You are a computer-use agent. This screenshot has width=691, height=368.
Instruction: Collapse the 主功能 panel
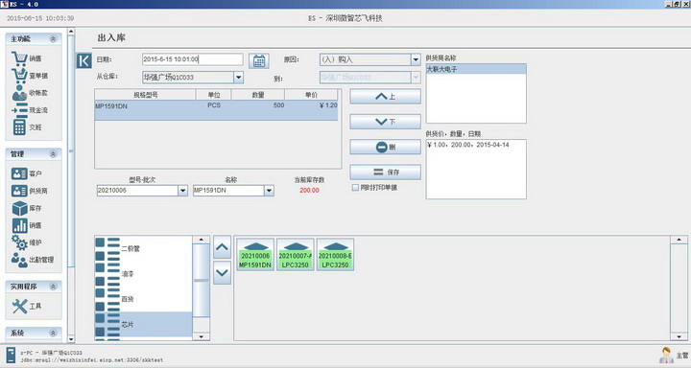point(54,38)
